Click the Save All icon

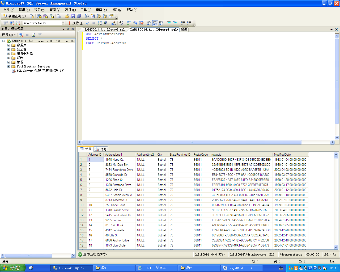(x=79, y=16)
